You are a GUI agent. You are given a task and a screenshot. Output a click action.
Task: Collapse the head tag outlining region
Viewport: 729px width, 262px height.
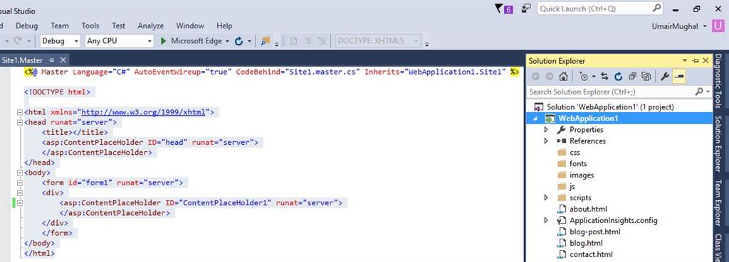(x=19, y=122)
